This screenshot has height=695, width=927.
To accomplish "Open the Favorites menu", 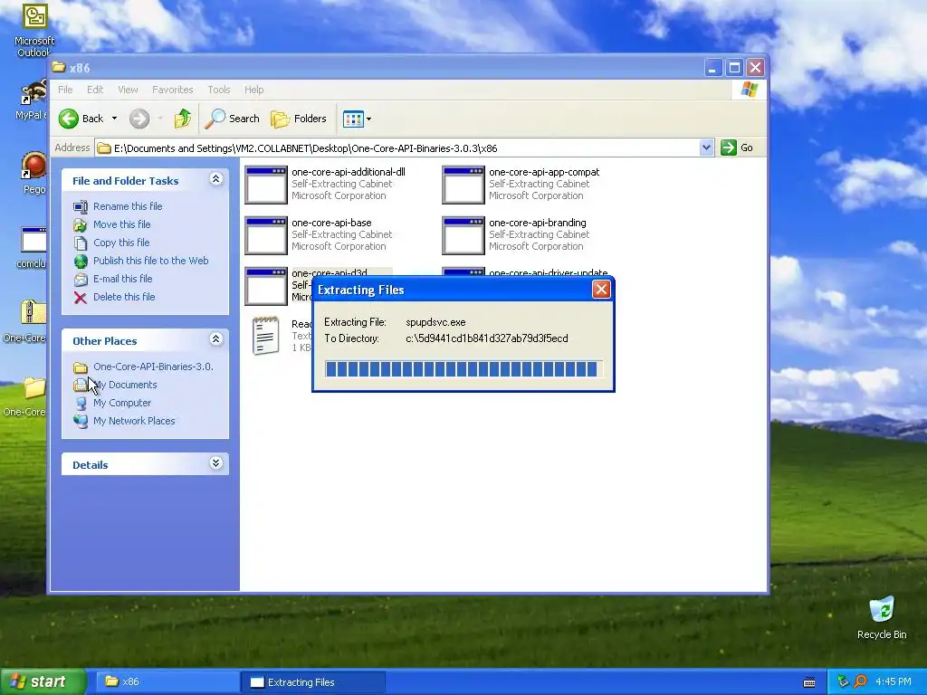I will (173, 90).
